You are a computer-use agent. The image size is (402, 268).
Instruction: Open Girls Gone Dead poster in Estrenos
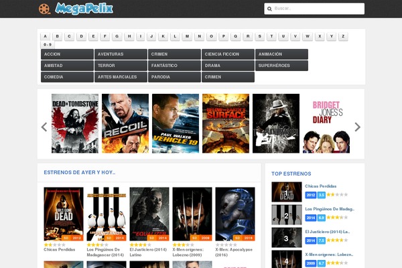pos(64,214)
